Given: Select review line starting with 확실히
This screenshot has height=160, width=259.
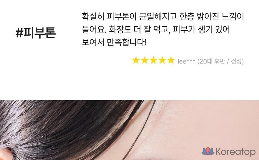Looking at the screenshot, I should click(x=163, y=16).
